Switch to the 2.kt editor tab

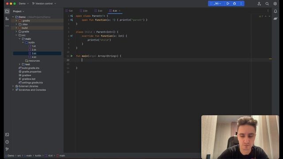84,11
